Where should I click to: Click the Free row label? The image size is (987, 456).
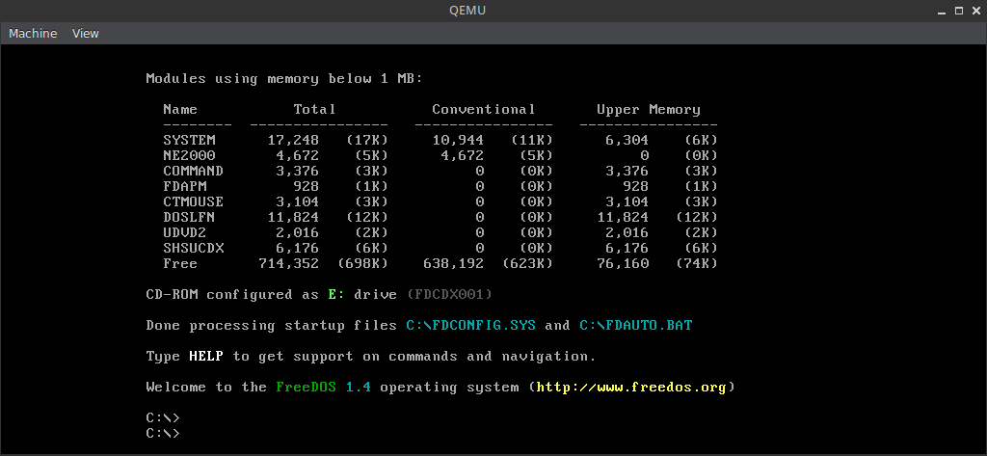(180, 264)
